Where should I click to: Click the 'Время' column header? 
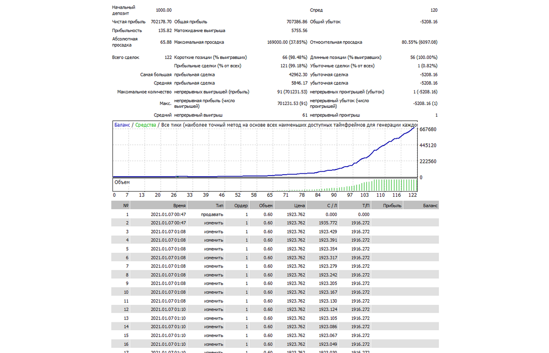(x=158, y=206)
